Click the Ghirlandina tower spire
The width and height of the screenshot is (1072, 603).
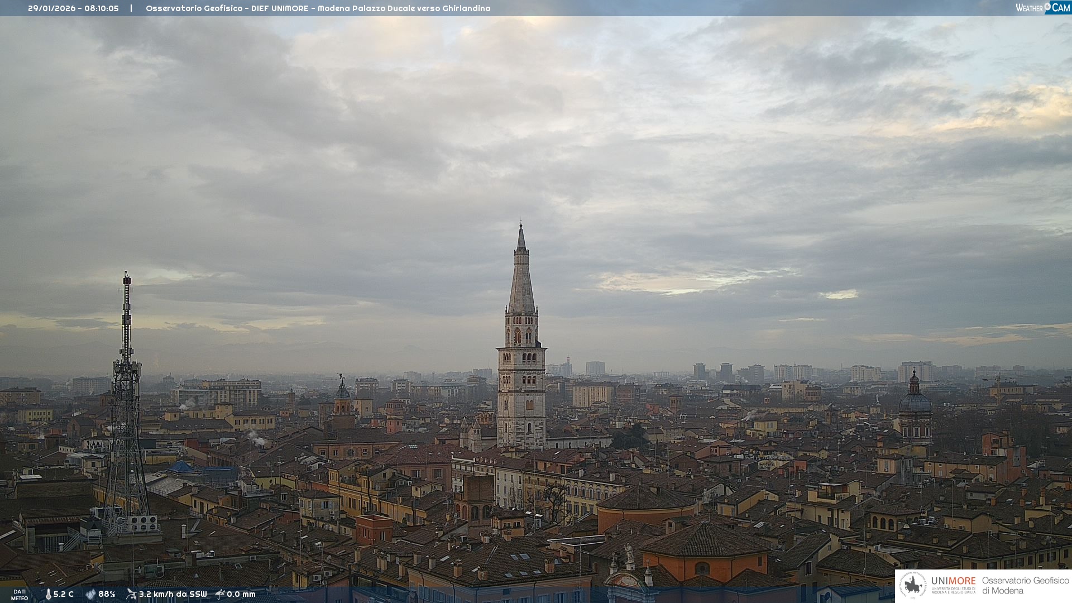[521, 274]
